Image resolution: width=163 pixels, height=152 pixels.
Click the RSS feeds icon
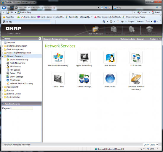click(111, 22)
